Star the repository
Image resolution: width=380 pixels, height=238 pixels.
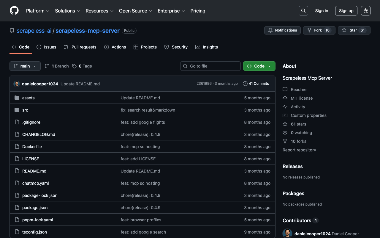click(x=350, y=30)
